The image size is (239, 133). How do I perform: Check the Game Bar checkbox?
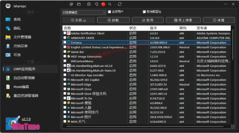coord(65,52)
